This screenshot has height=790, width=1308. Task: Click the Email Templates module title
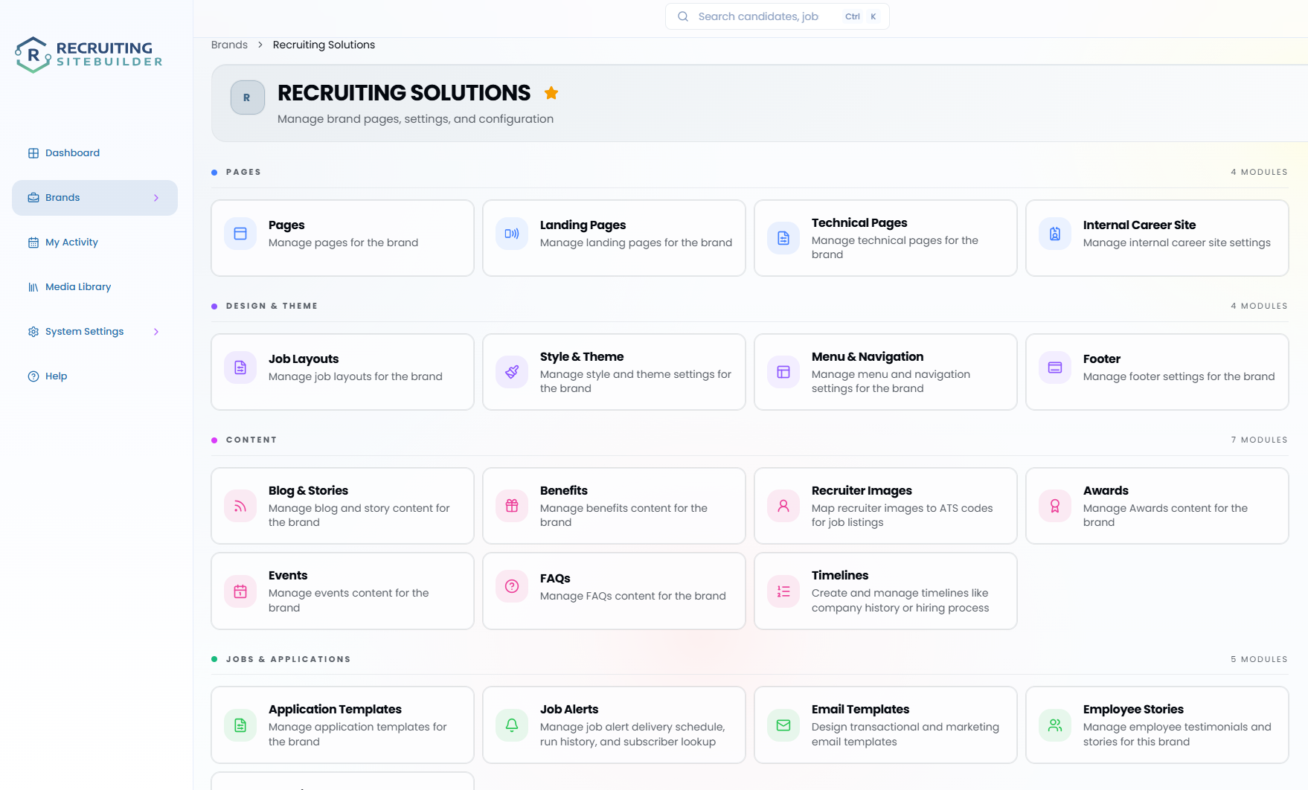pyautogui.click(x=860, y=709)
